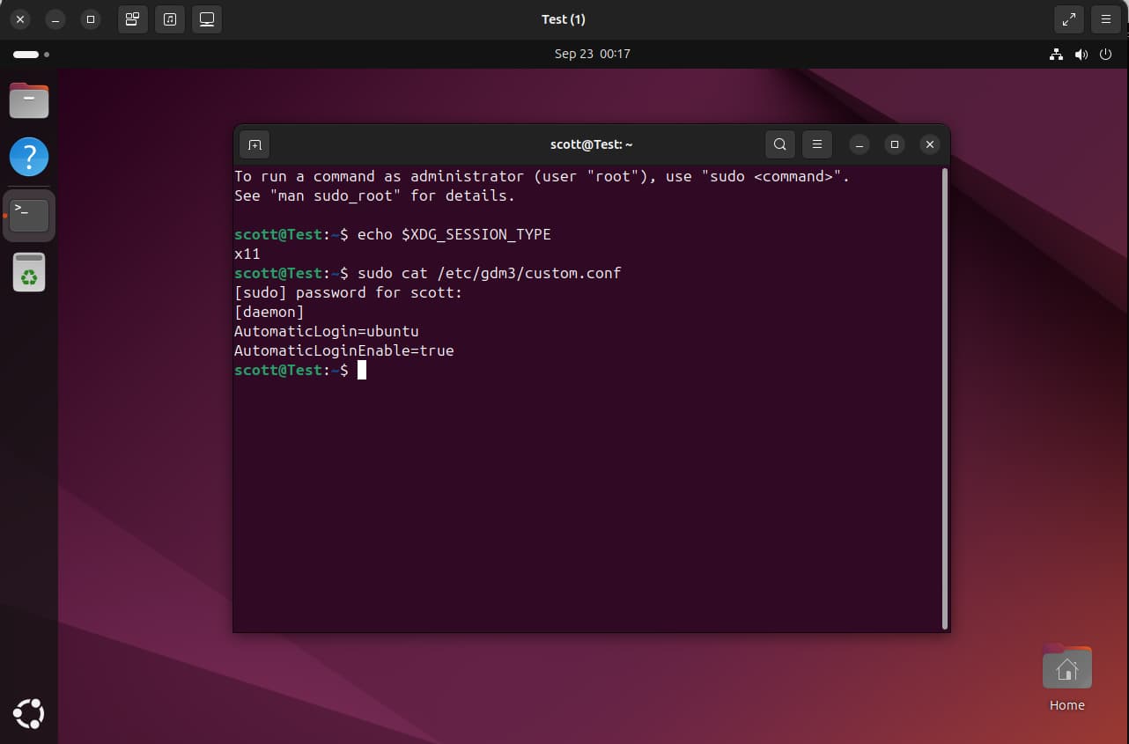Open the Files app in the dock
Viewport: 1129px width, 744px height.
click(29, 100)
